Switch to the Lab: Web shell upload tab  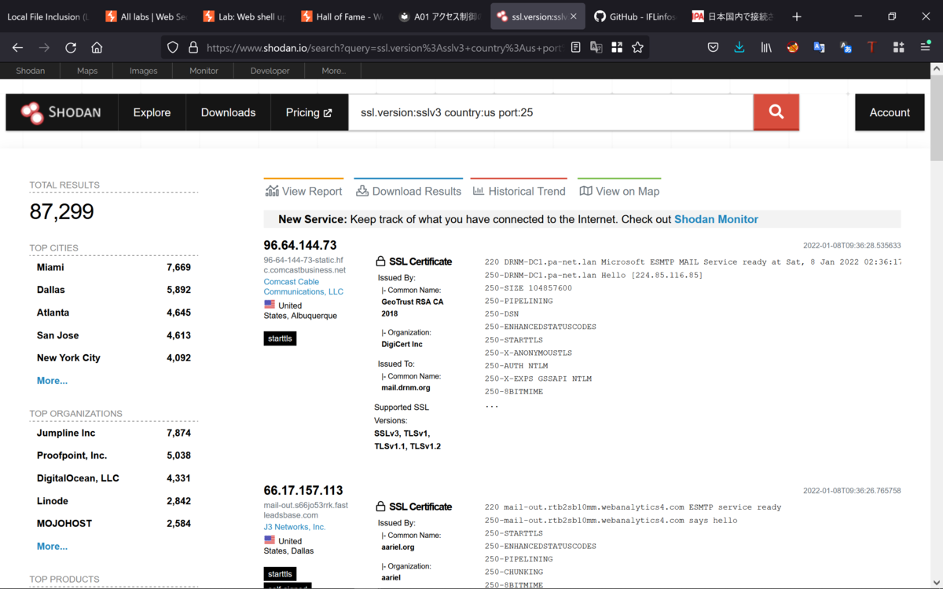pyautogui.click(x=244, y=16)
